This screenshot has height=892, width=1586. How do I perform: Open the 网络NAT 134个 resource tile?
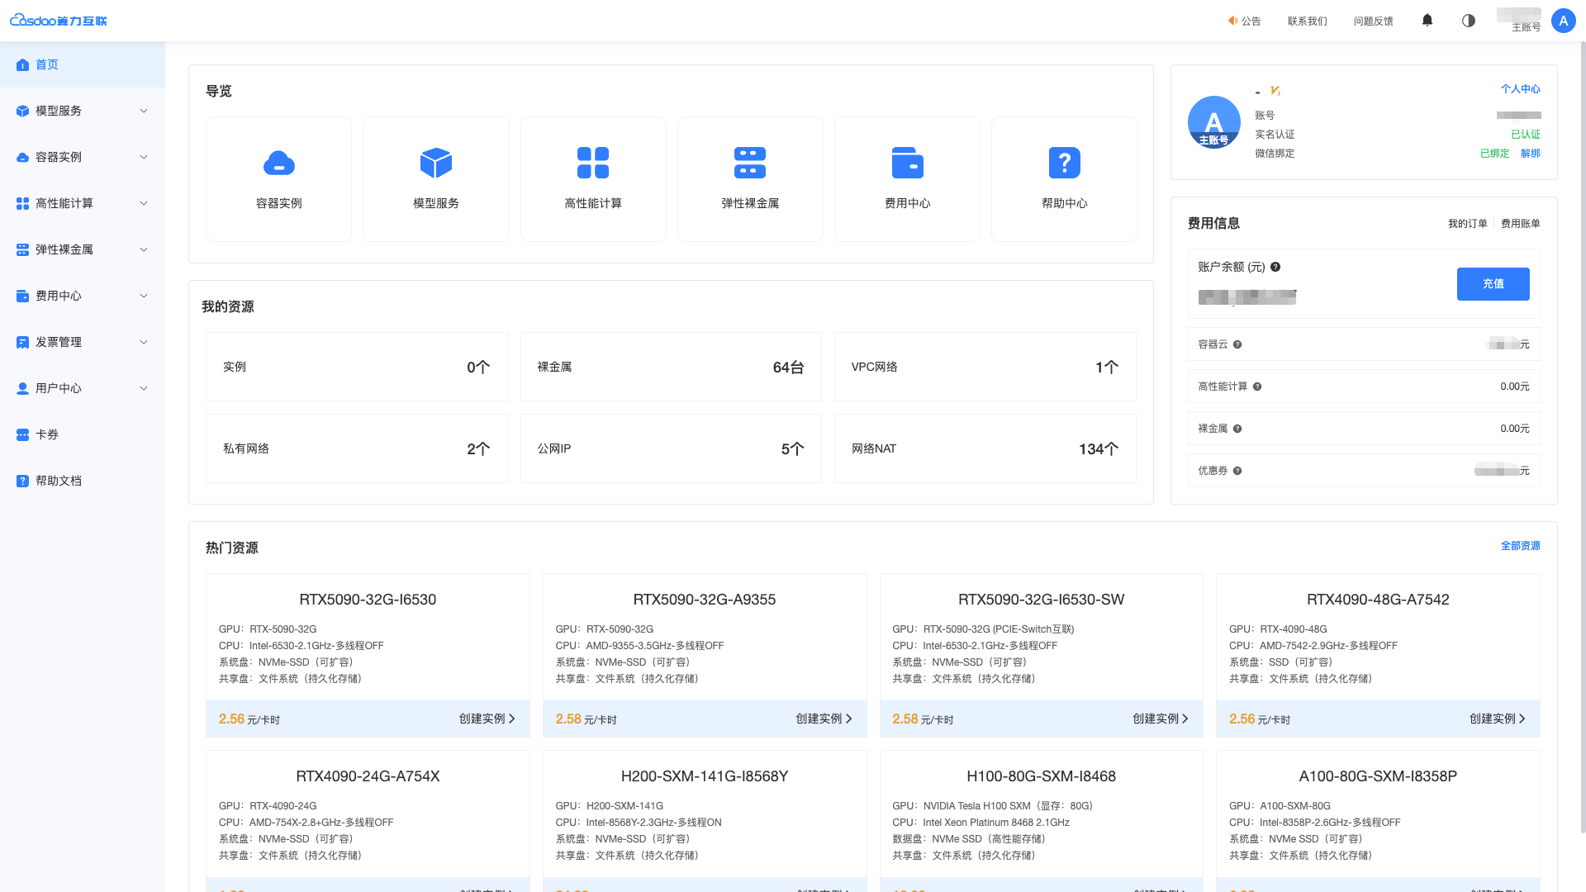(x=985, y=448)
